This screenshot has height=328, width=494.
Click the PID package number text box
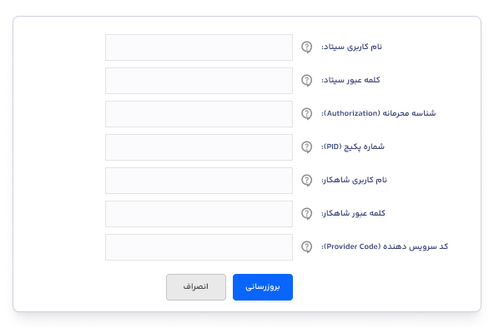tap(199, 147)
